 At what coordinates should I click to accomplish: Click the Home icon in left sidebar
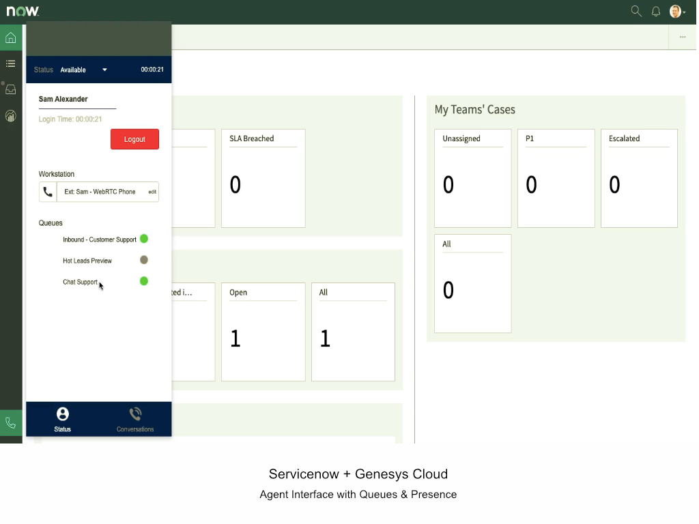(x=11, y=38)
